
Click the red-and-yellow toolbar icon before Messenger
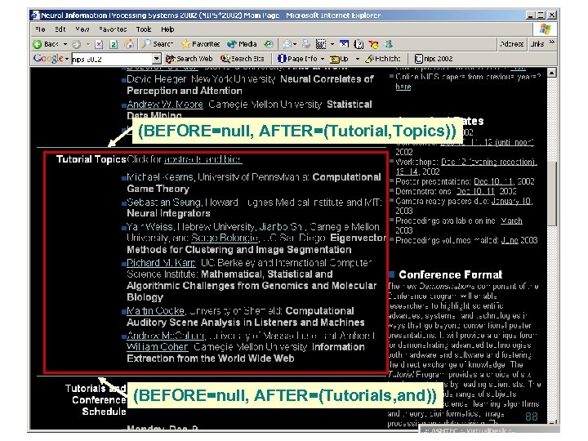tap(373, 44)
